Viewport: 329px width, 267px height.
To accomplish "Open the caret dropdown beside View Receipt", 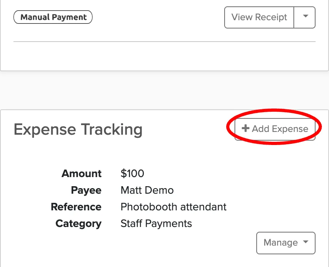I will [x=304, y=17].
